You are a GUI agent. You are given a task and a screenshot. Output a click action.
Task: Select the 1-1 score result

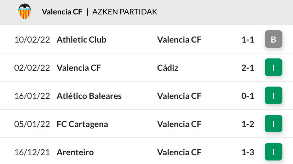(248, 40)
